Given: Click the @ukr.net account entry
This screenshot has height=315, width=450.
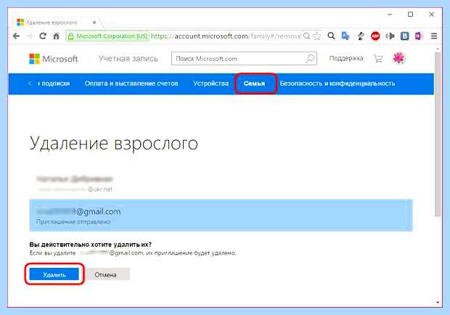Looking at the screenshot, I should 75,184.
